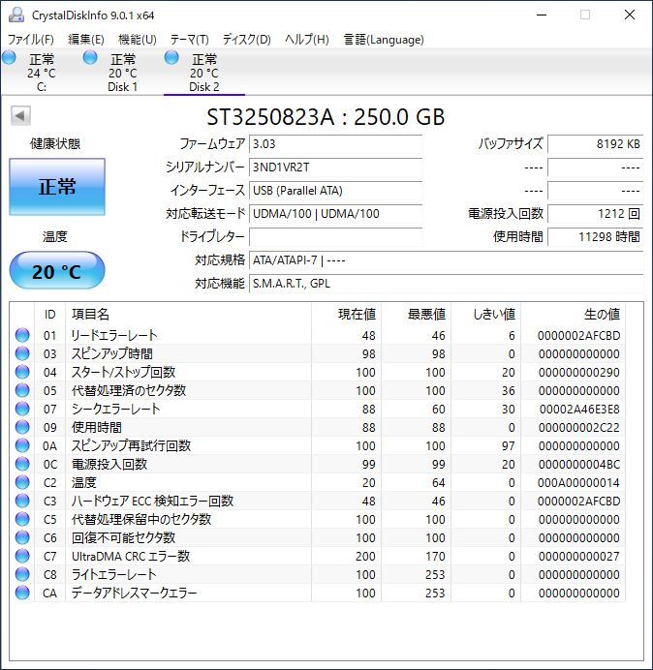
Task: Click the status orb for ID C2 row
Action: [22, 482]
